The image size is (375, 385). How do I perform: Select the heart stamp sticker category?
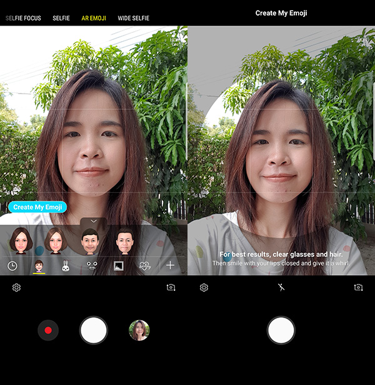(x=144, y=265)
